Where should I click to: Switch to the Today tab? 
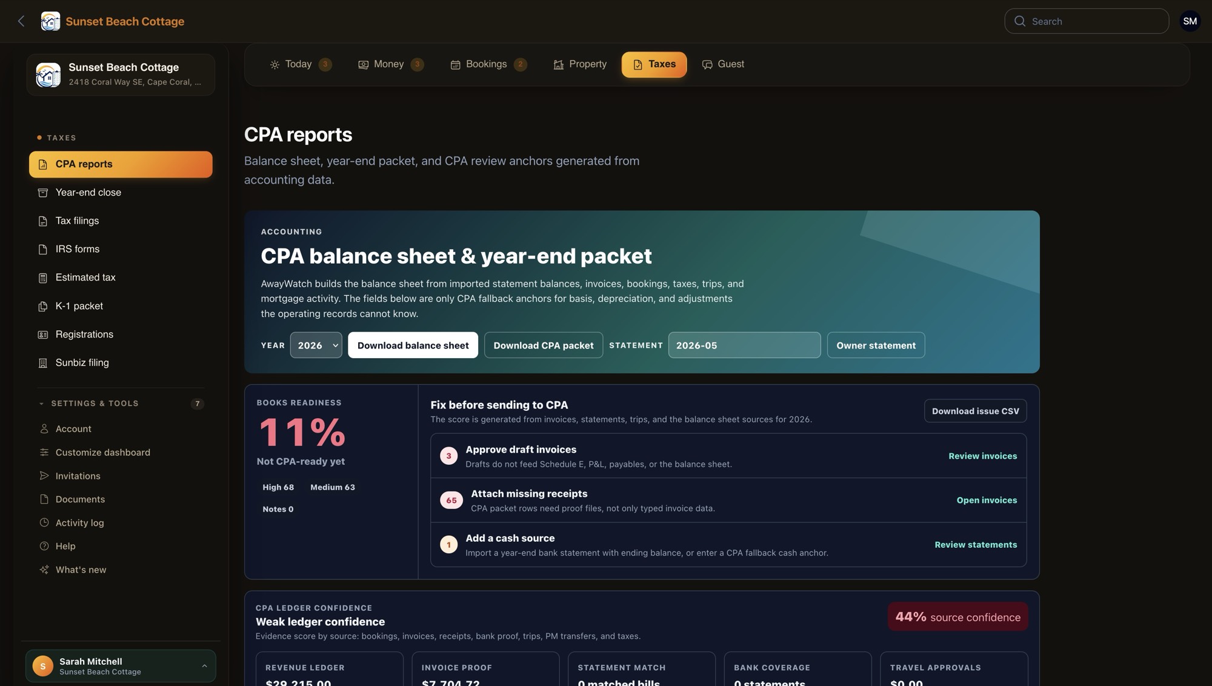(x=301, y=64)
